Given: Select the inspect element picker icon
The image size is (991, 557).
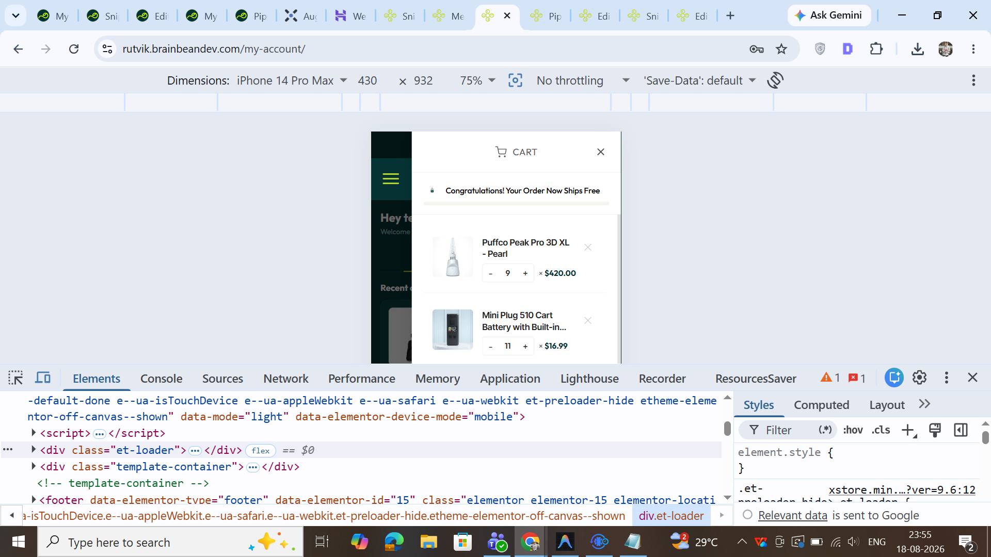Looking at the screenshot, I should [x=15, y=378].
